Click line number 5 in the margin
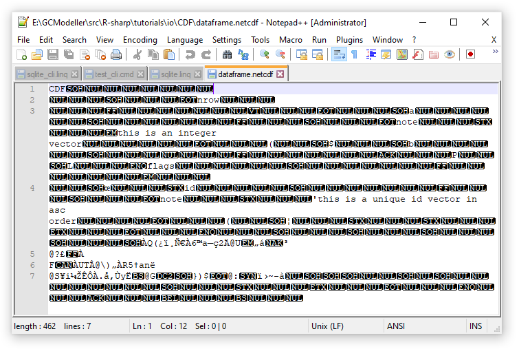 point(32,254)
